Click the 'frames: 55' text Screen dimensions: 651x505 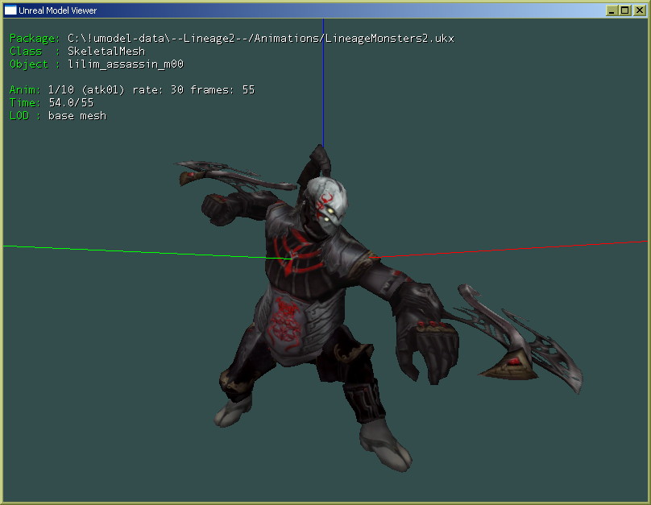222,90
